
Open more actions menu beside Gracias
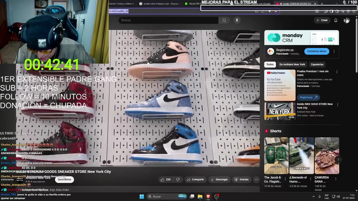click(256, 180)
